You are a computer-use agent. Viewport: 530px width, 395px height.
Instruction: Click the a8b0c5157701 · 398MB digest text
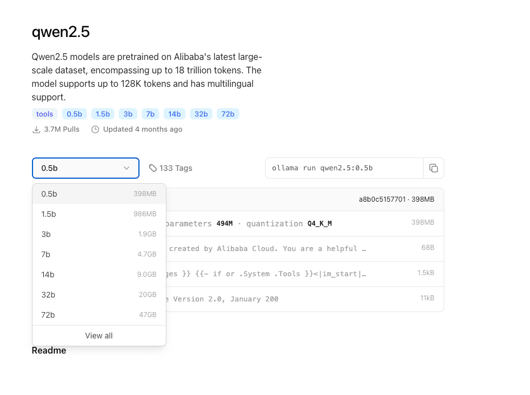click(x=397, y=199)
